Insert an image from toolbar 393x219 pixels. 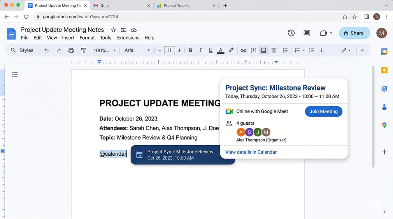click(x=263, y=50)
